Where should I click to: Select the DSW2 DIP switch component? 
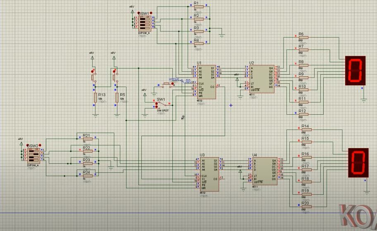coord(33,156)
